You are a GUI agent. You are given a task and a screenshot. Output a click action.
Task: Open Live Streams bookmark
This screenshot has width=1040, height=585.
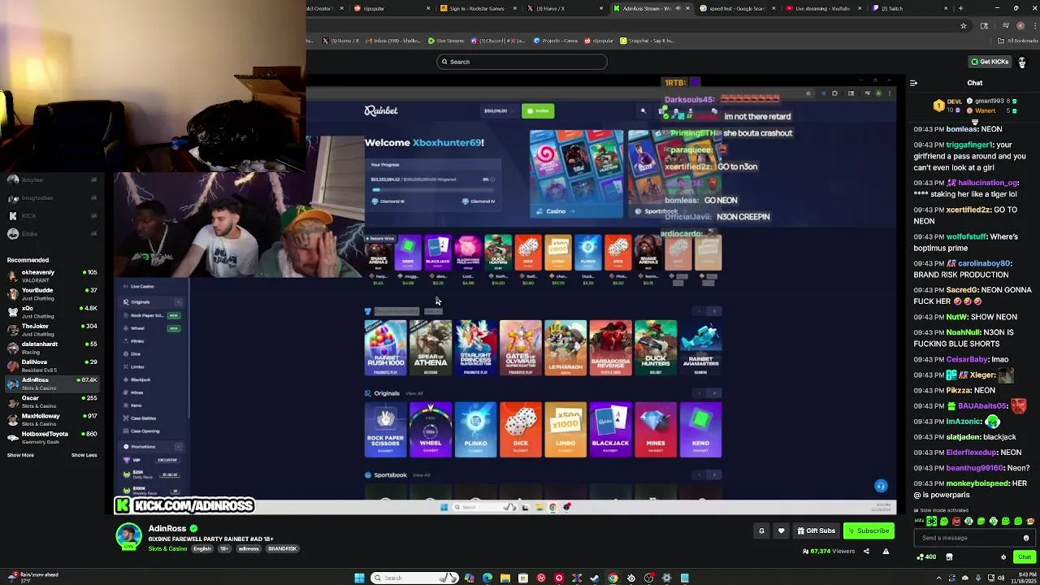click(447, 41)
